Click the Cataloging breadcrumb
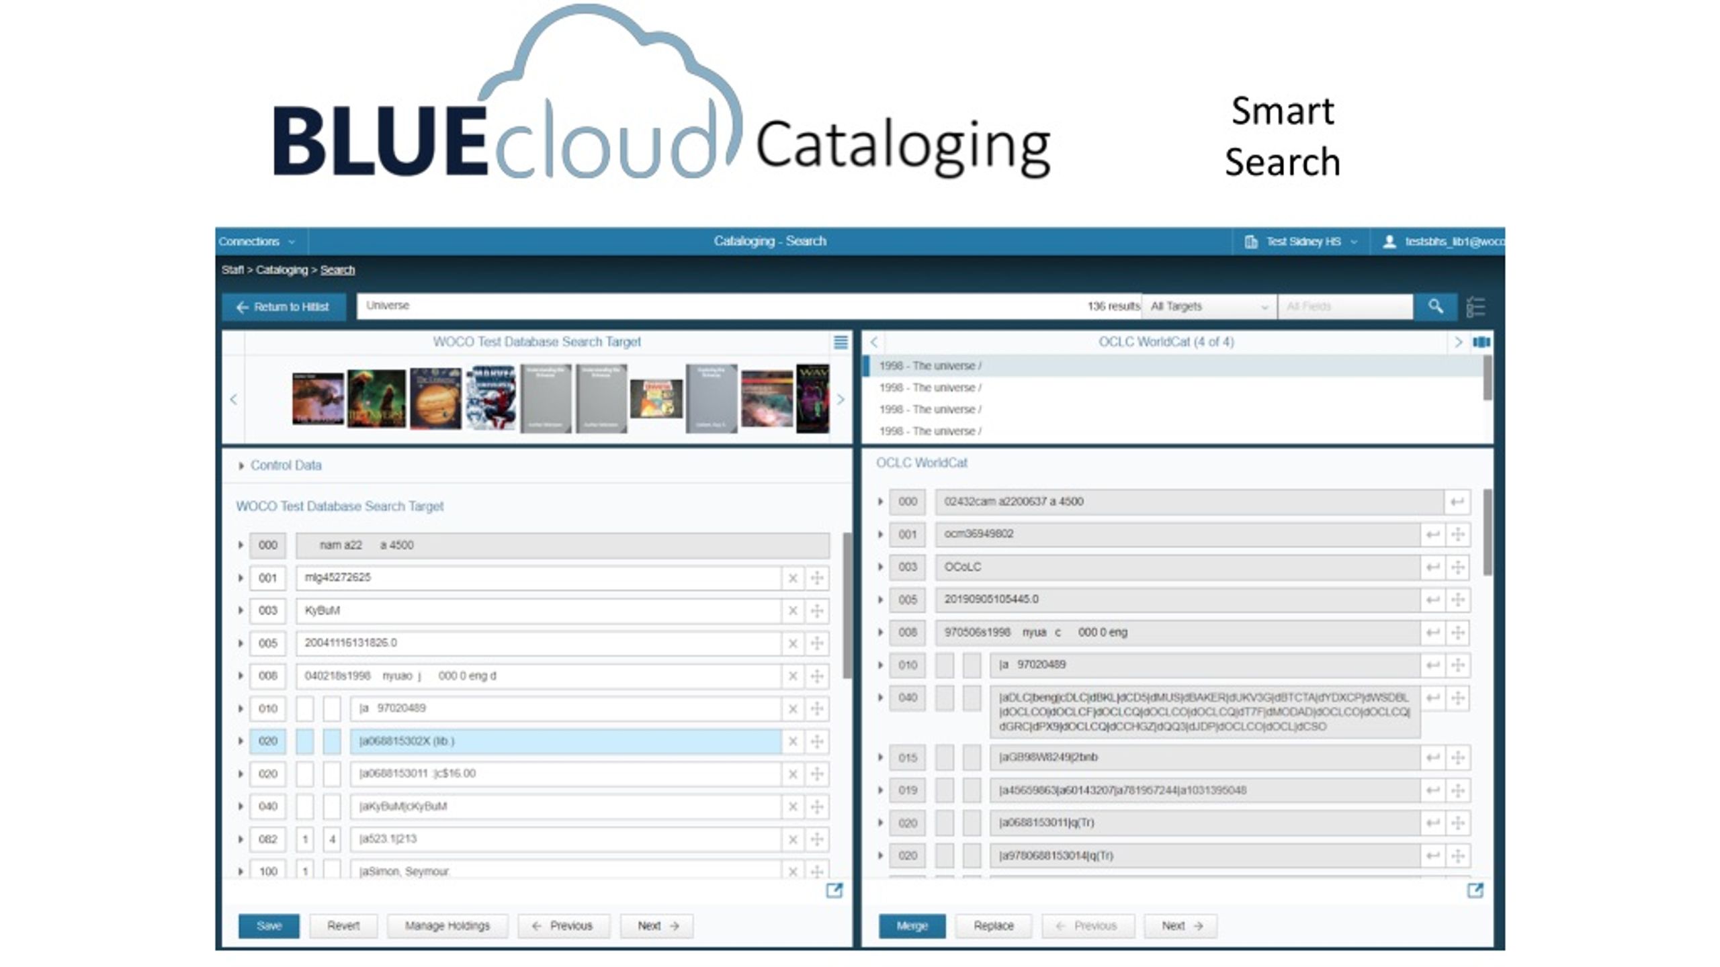This screenshot has width=1720, height=967. pos(282,270)
